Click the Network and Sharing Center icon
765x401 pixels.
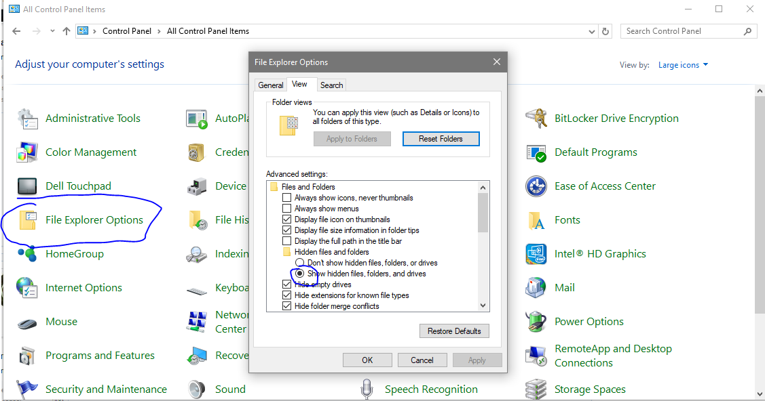click(x=197, y=322)
